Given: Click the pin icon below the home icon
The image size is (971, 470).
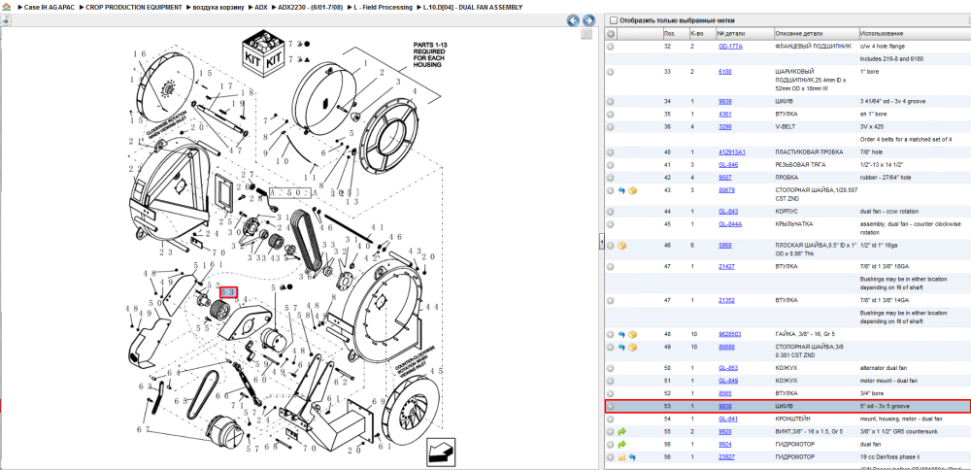Looking at the screenshot, I should (5, 20).
